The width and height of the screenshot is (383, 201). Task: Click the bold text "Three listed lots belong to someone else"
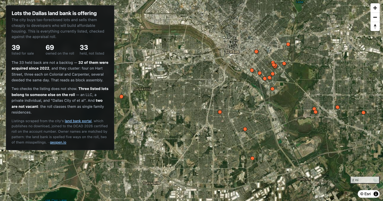pyautogui.click(x=60, y=92)
